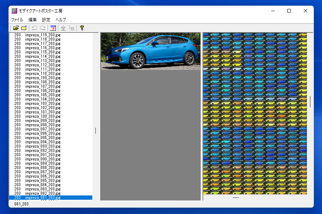The height and width of the screenshot is (214, 322).
Task: Pick impreza_113_203.jpg from the list
Action: 51,61
